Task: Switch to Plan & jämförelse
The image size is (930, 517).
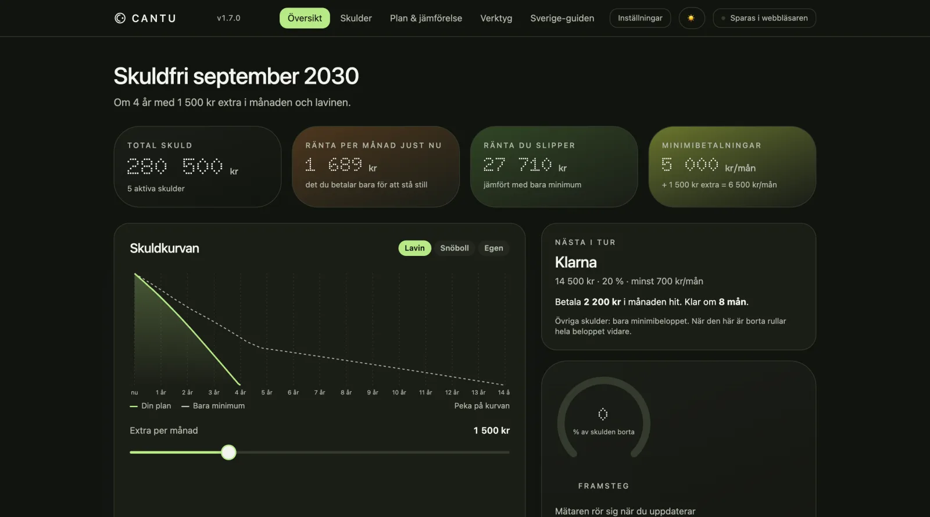Action: (x=426, y=18)
